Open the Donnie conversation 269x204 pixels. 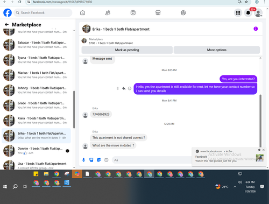(x=36, y=151)
